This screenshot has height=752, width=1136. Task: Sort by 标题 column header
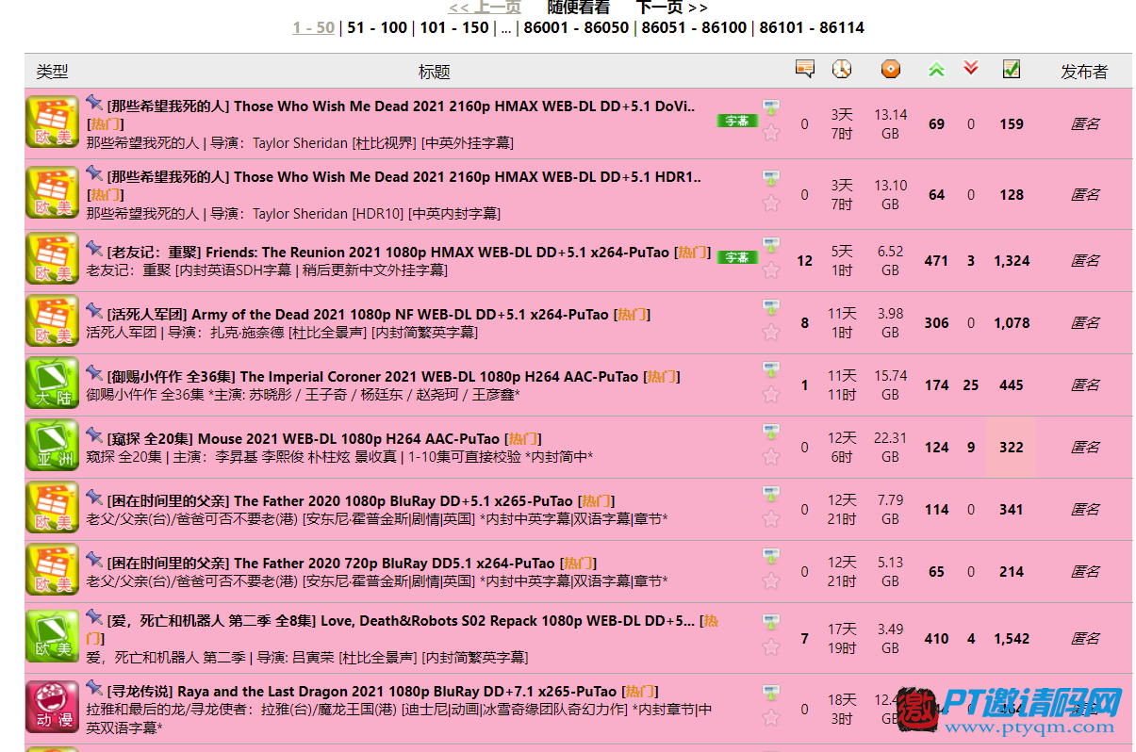[435, 72]
